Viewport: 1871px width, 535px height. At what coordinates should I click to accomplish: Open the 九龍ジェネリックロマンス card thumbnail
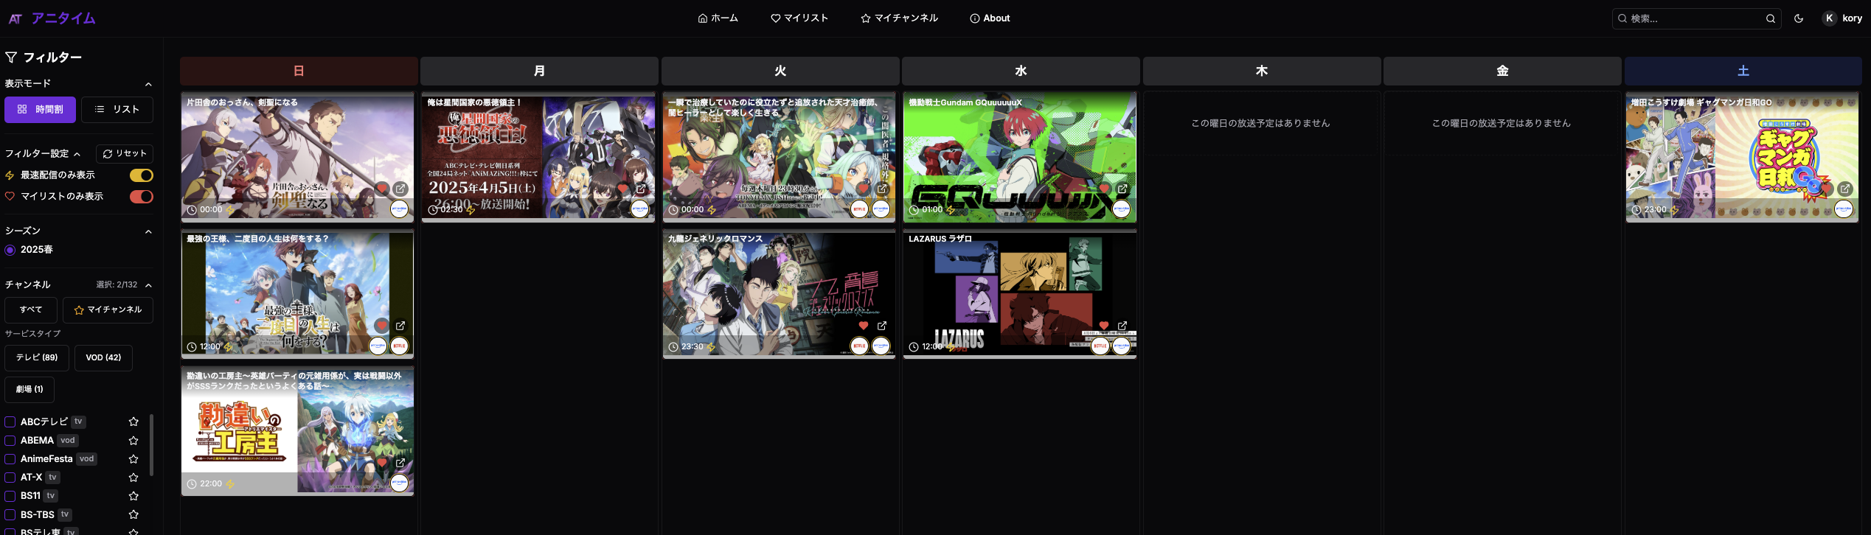(x=779, y=294)
